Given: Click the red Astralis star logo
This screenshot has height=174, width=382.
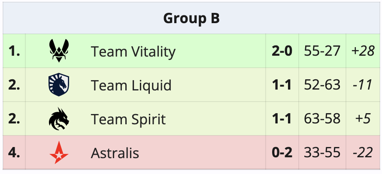Looking at the screenshot, I should tap(59, 153).
